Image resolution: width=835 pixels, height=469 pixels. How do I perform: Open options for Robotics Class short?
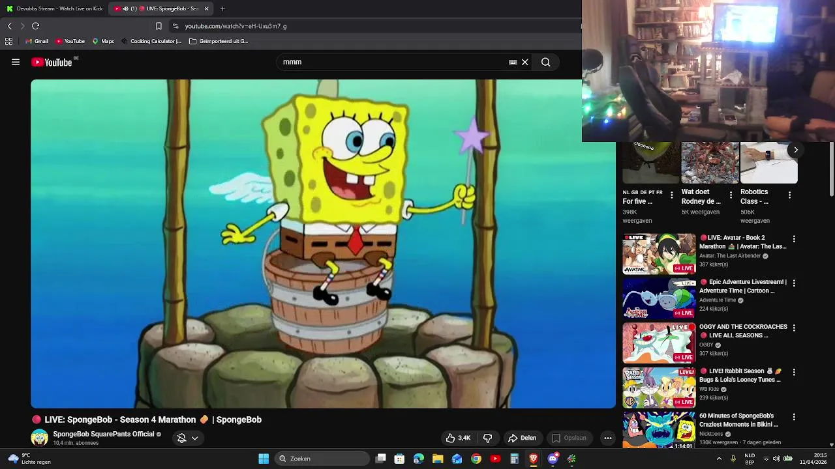pyautogui.click(x=789, y=195)
